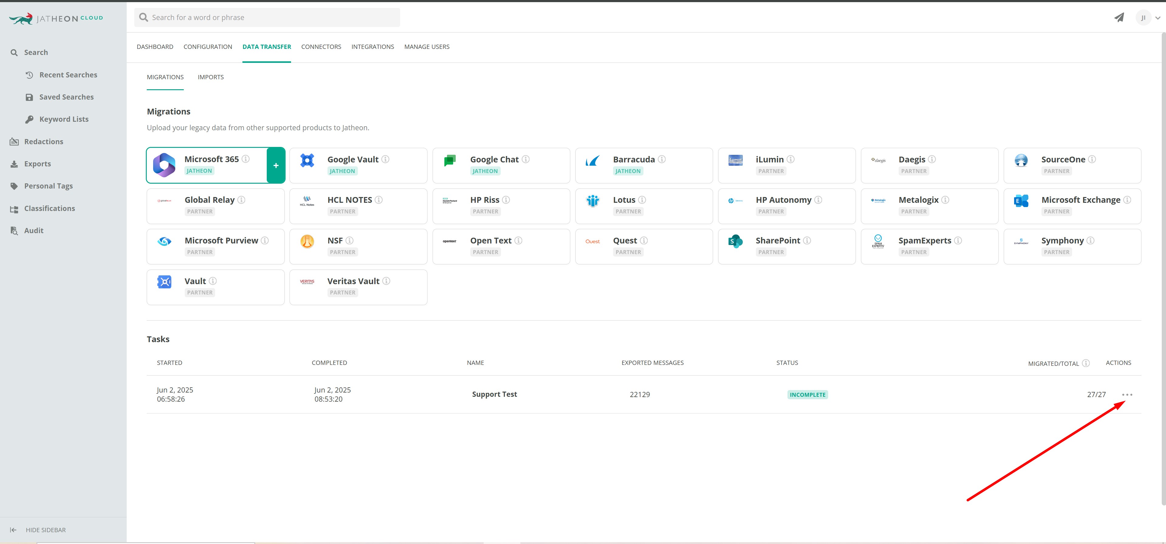Click the page vertical scrollbar

pos(1163,269)
